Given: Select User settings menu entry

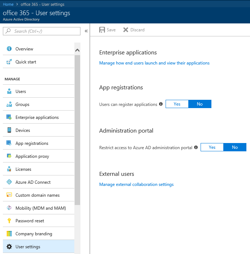Looking at the screenshot, I should (39, 246).
